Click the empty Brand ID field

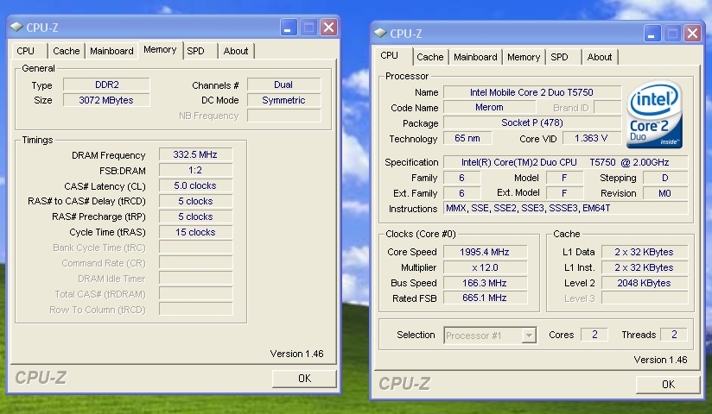tap(607, 108)
